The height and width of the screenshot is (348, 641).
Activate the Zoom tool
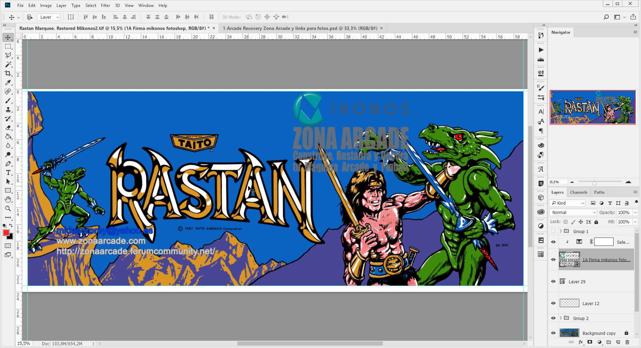click(x=8, y=208)
